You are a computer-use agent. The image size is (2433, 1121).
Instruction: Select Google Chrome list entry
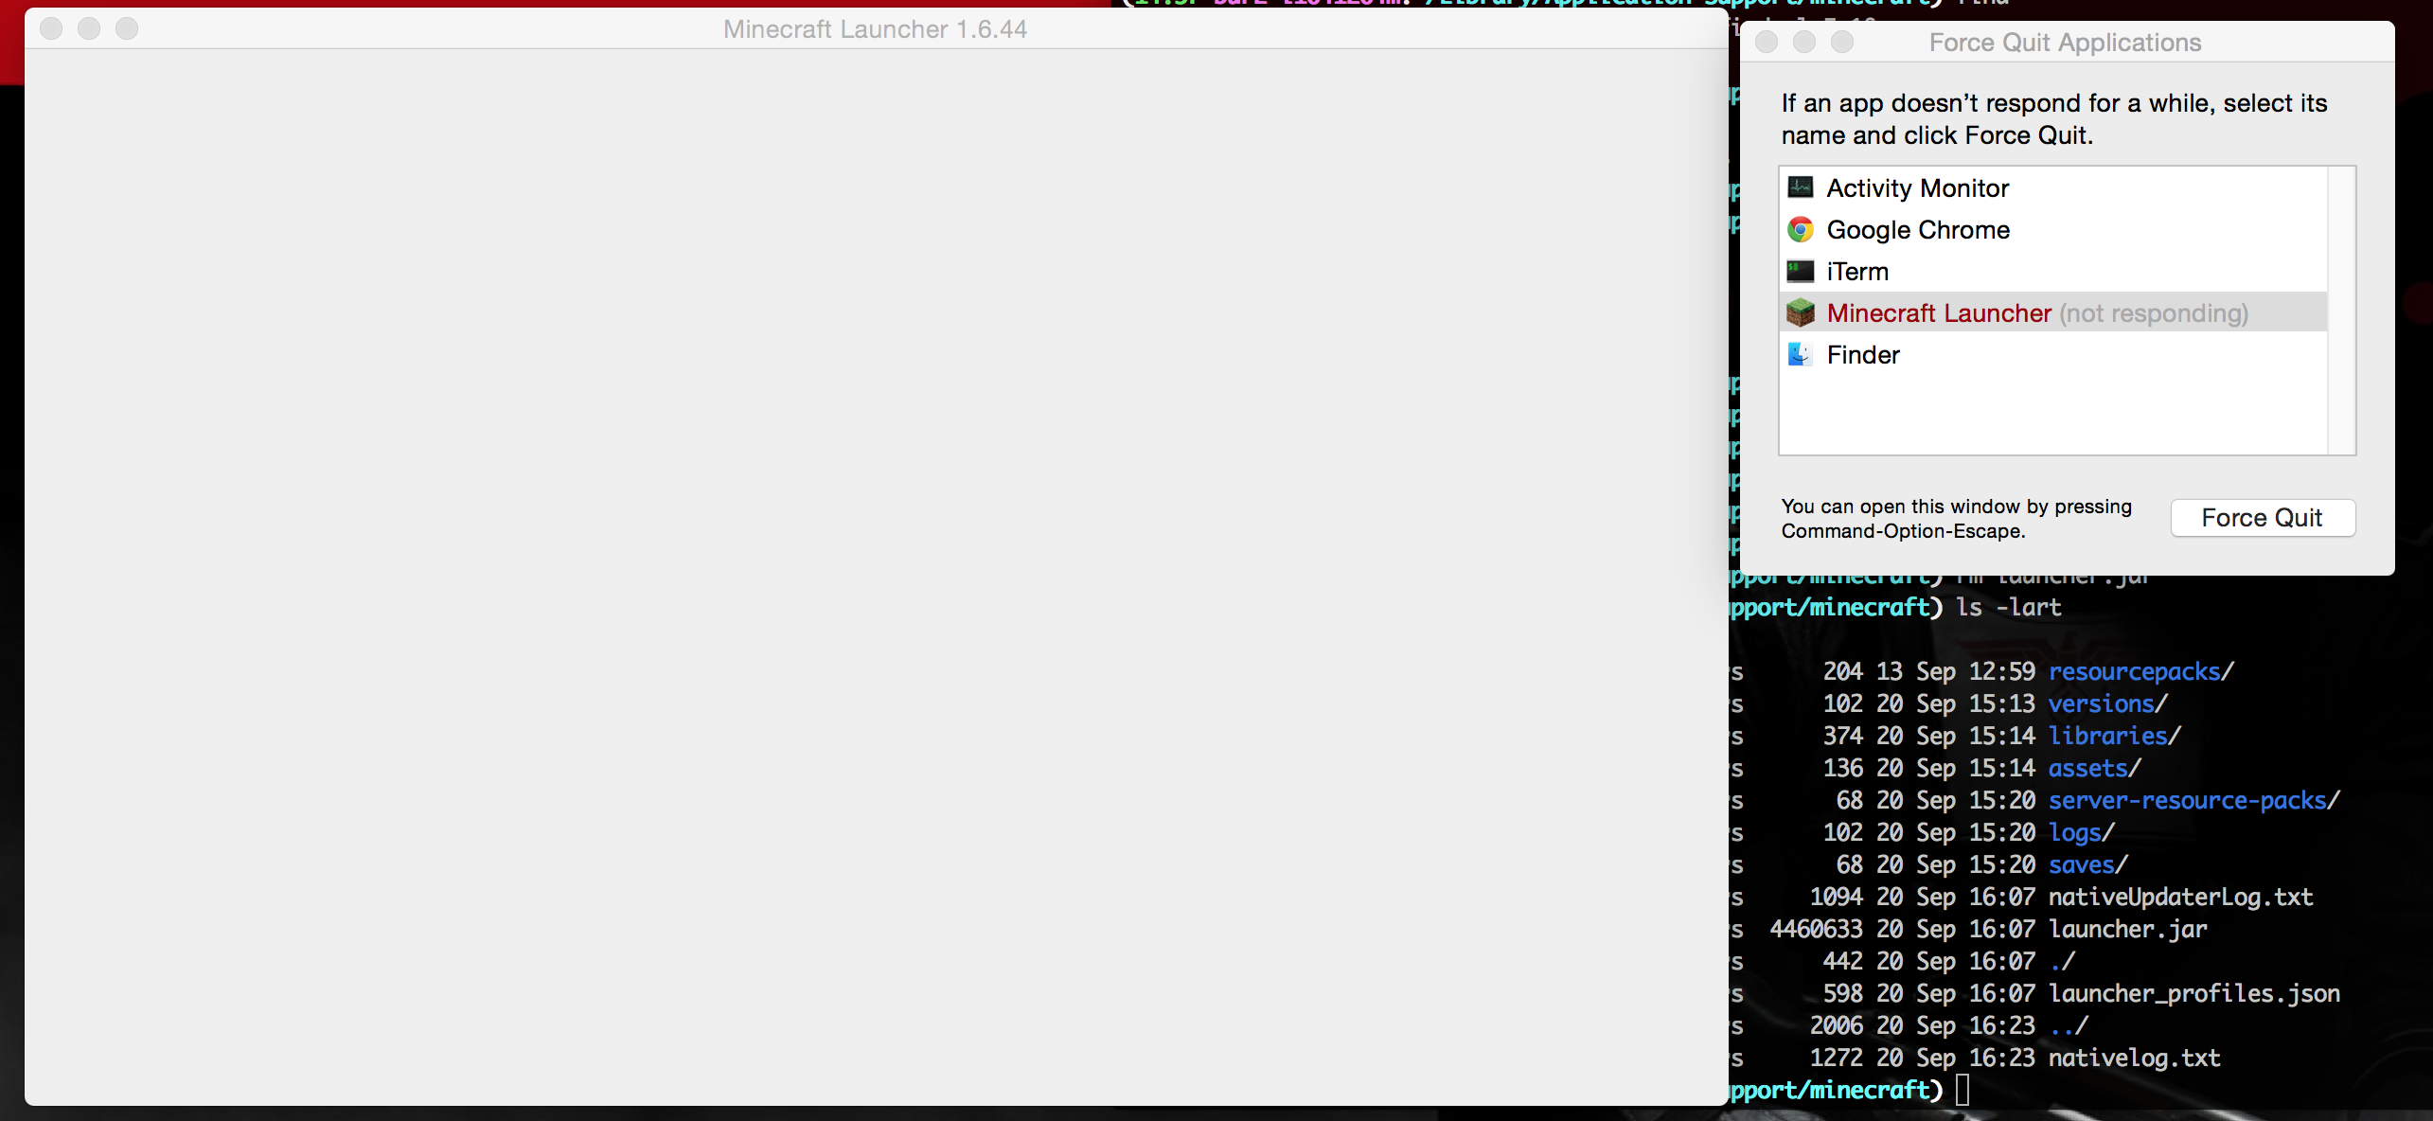click(x=1918, y=230)
